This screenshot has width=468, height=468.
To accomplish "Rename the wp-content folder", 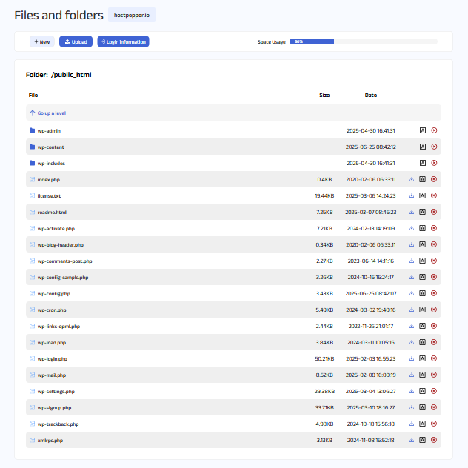I will (422, 147).
